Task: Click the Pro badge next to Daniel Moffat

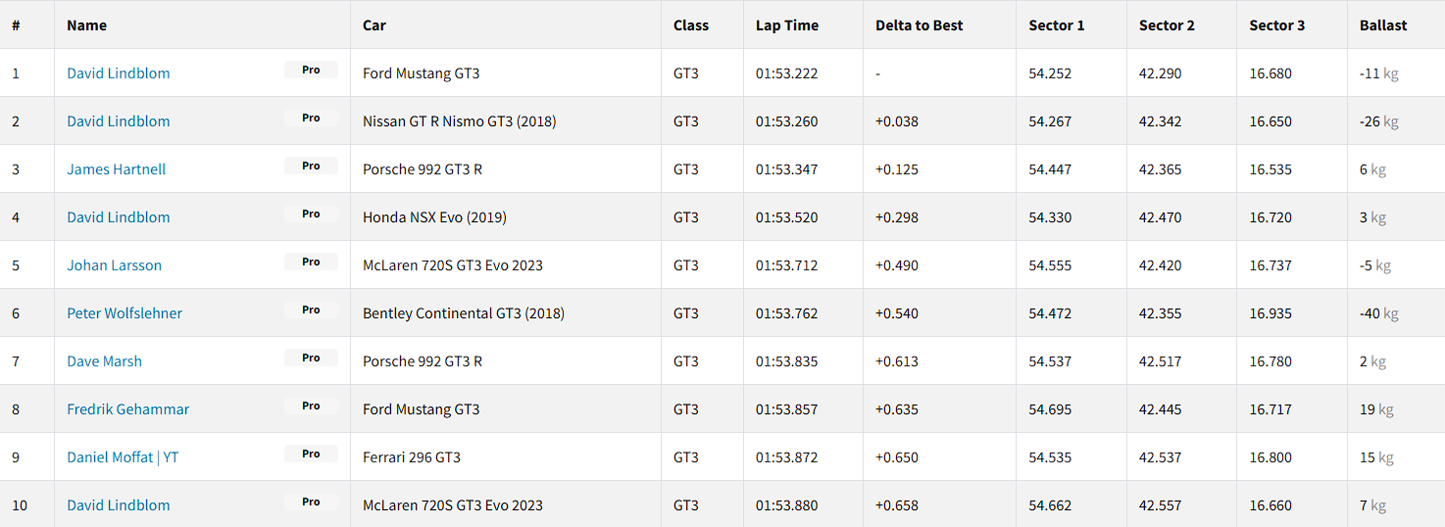Action: point(311,455)
